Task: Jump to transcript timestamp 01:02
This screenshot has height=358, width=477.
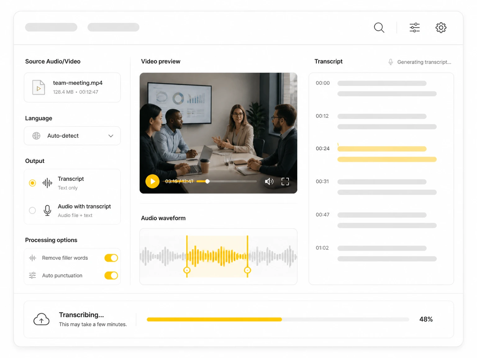Action: pyautogui.click(x=322, y=248)
